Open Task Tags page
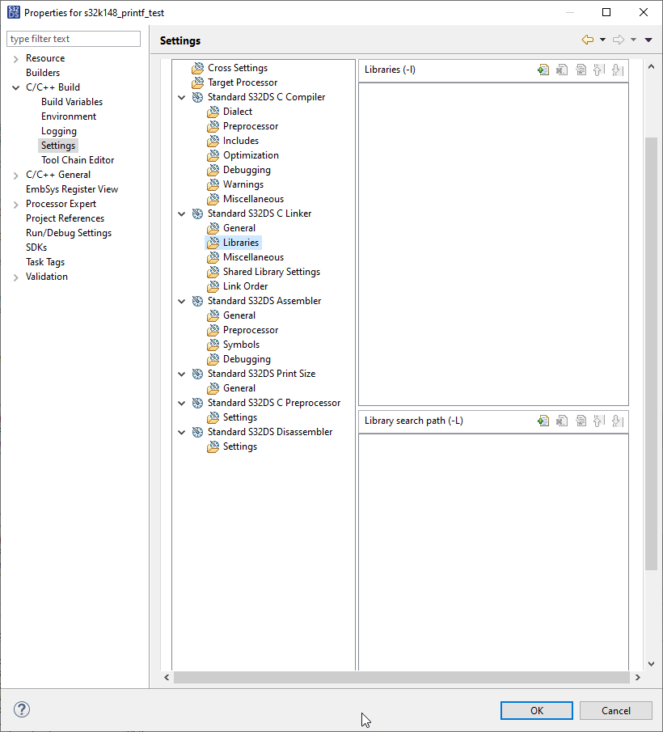The width and height of the screenshot is (663, 732). [45, 262]
